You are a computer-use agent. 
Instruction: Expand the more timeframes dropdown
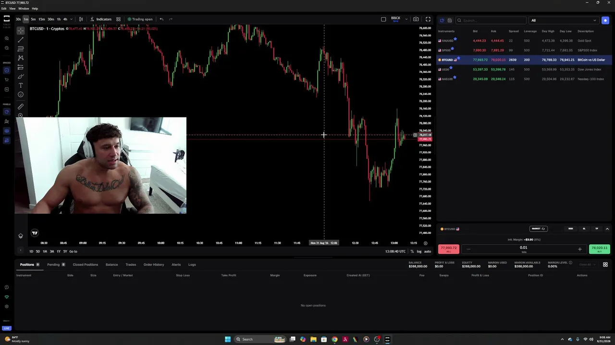(71, 19)
